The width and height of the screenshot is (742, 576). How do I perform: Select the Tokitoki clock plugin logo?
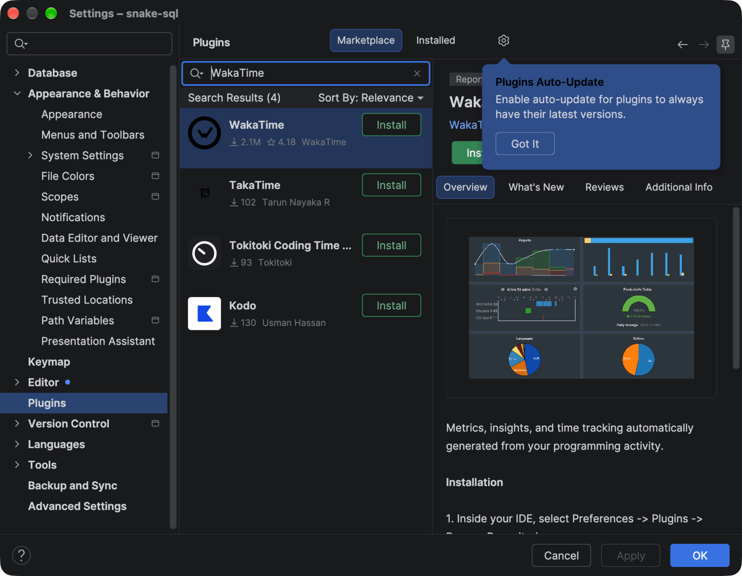tap(204, 253)
